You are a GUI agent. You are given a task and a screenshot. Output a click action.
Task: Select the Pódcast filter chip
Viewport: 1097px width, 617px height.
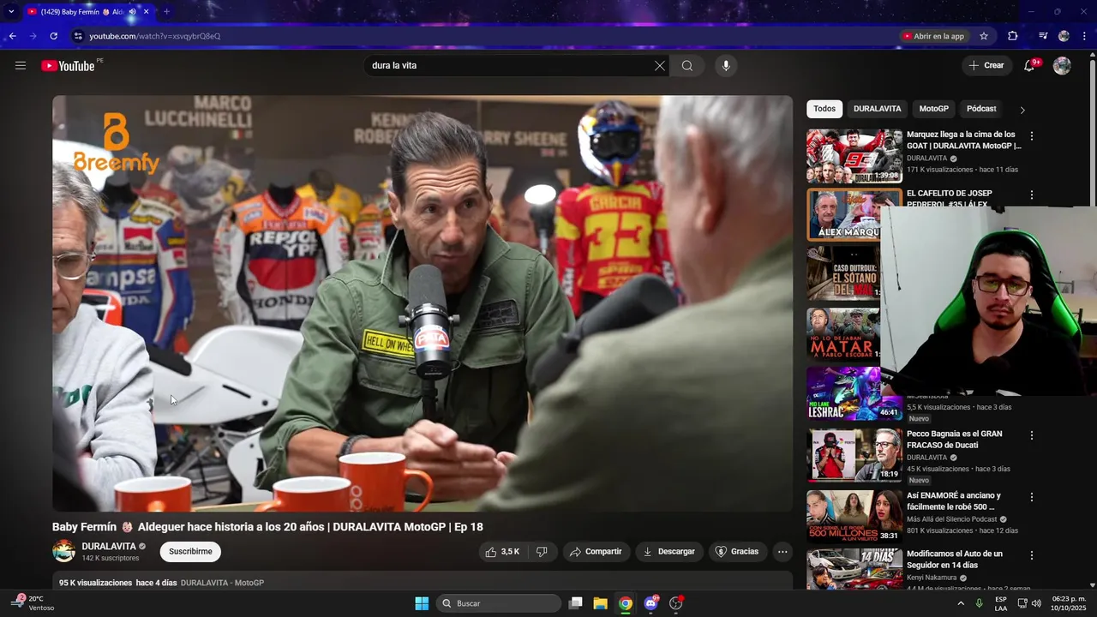click(x=981, y=109)
